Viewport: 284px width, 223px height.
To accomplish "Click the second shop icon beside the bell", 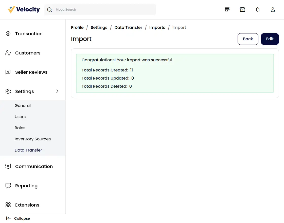I will click(x=242, y=10).
